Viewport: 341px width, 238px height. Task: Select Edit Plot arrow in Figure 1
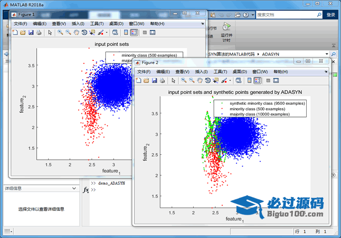50,32
